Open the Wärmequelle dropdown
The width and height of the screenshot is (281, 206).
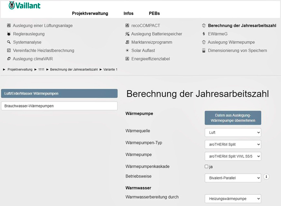[x=233, y=132]
